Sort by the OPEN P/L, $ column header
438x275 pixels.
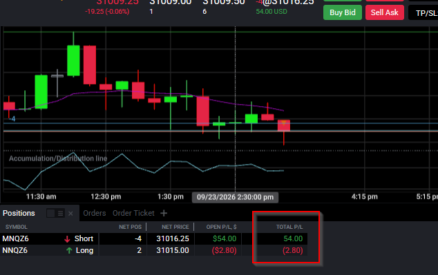coord(222,227)
